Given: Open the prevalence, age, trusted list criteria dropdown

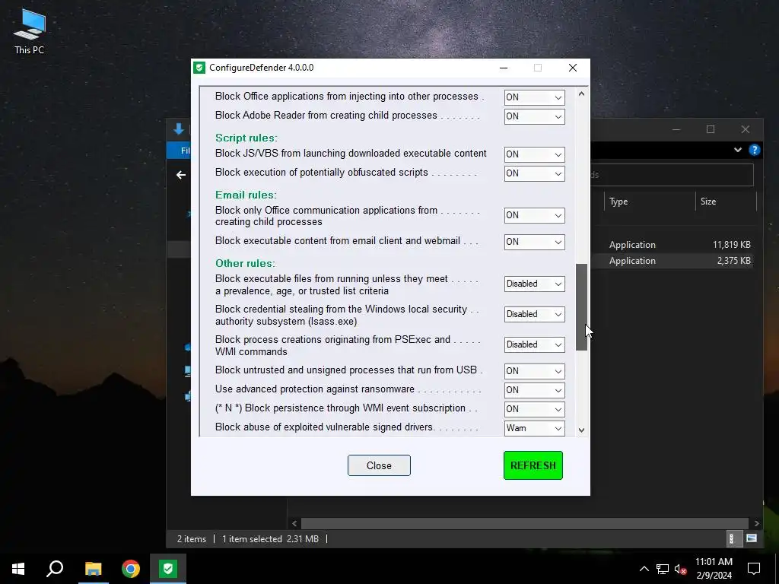Looking at the screenshot, I should (x=534, y=284).
